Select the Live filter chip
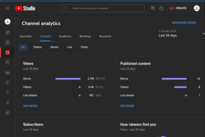205x137 pixels. click(70, 47)
